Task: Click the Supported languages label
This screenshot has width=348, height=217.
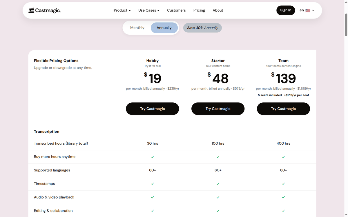Action: pos(52,170)
